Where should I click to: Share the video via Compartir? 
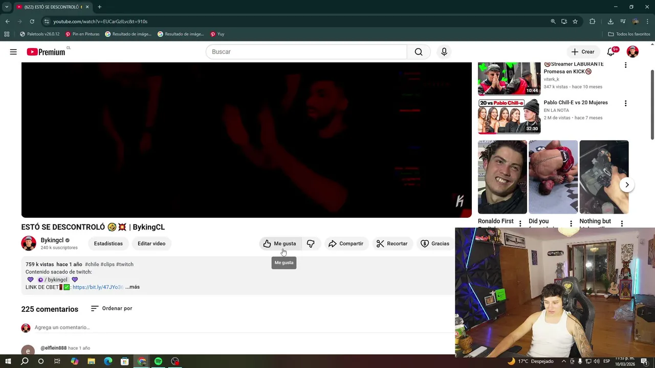click(x=346, y=244)
